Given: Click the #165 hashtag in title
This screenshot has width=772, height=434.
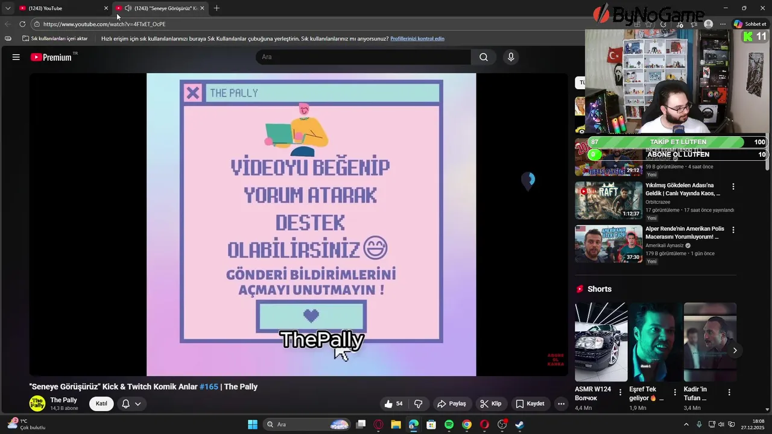Looking at the screenshot, I should (x=209, y=387).
